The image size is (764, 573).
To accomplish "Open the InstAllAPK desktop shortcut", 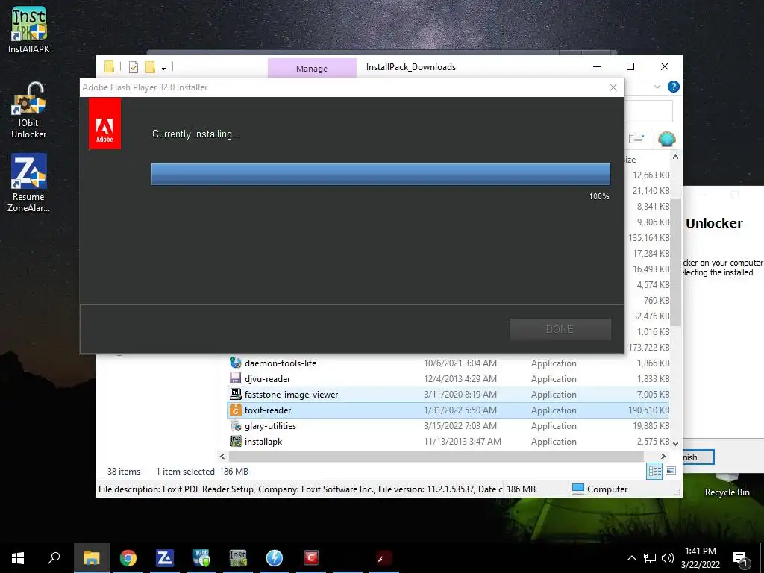I will 29,29.
